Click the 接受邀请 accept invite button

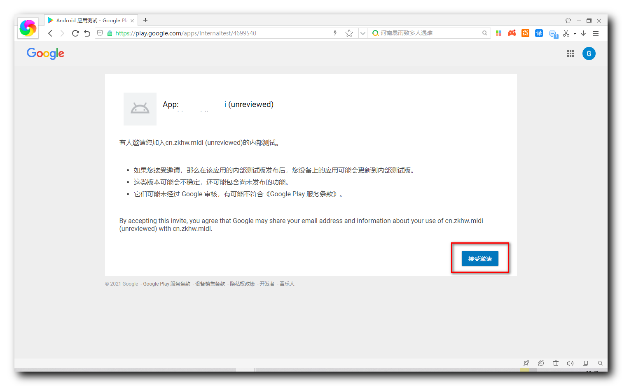pos(480,258)
